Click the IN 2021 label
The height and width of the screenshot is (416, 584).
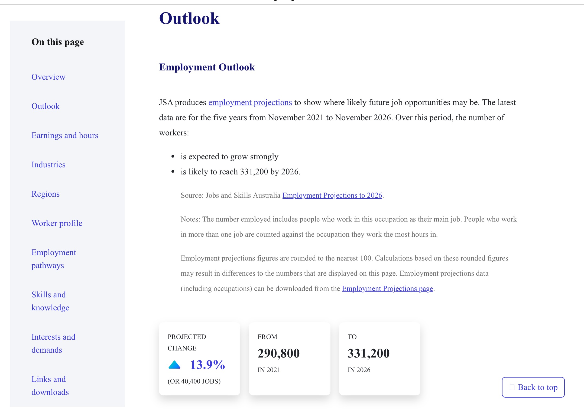click(x=269, y=370)
